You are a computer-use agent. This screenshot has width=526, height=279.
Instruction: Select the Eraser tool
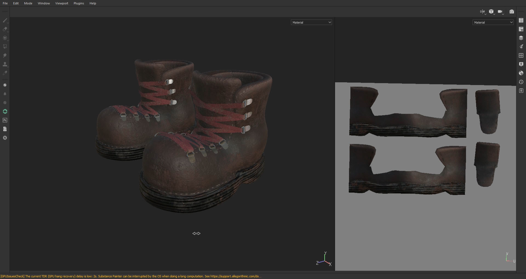5,29
